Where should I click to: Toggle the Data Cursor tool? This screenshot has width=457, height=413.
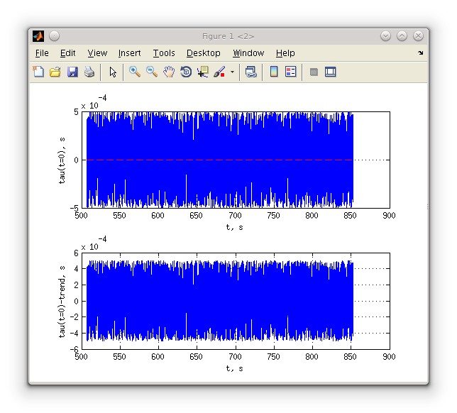[x=203, y=72]
